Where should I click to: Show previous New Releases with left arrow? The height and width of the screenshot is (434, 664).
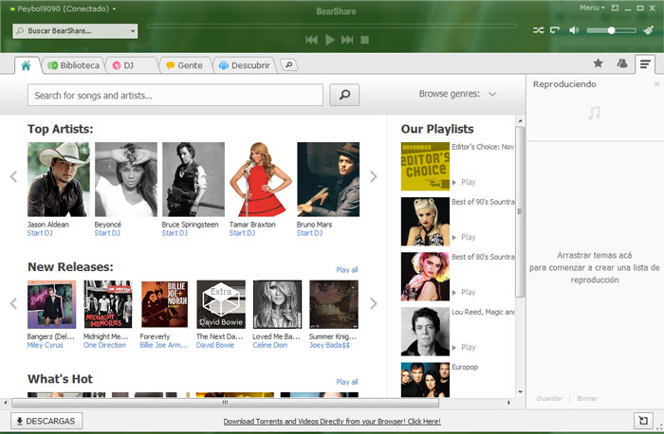point(13,303)
